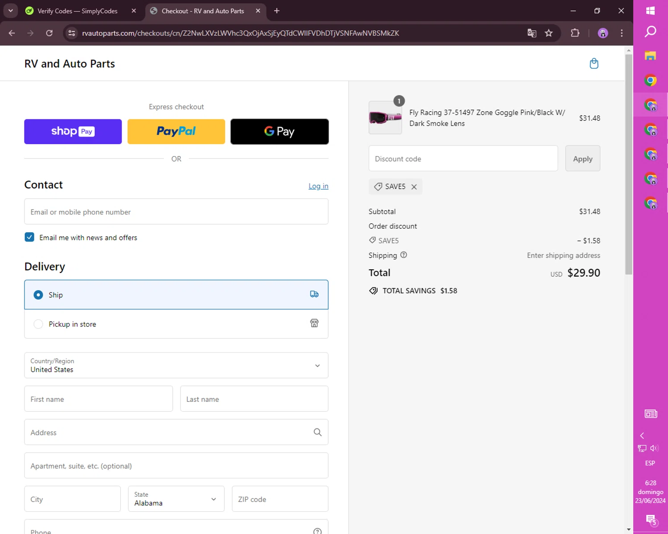Open the browser extensions puzzle icon

575,33
